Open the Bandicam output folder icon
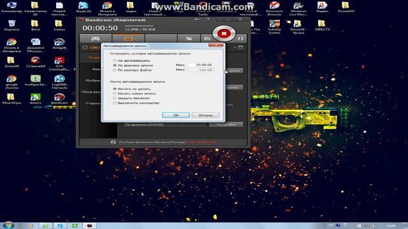The image size is (408, 229). 189,39
